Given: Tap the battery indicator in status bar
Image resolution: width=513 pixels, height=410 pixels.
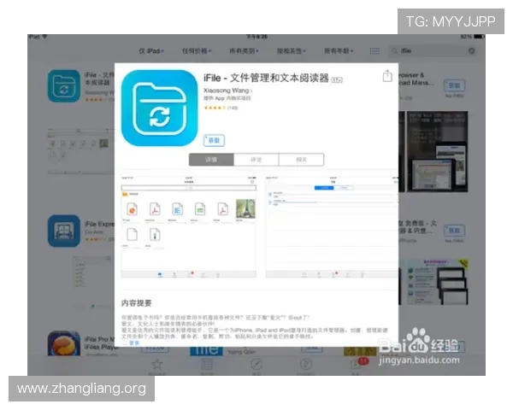Looking at the screenshot, I should click(x=479, y=37).
